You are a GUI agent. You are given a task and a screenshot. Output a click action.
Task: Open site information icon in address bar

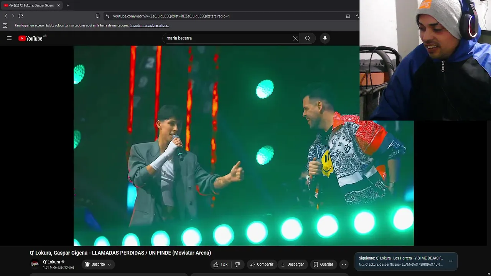coord(107,16)
